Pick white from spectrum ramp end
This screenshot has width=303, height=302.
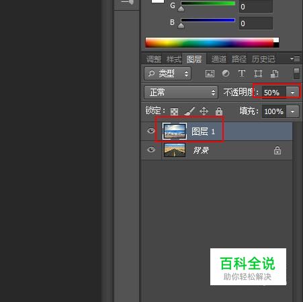point(276,40)
